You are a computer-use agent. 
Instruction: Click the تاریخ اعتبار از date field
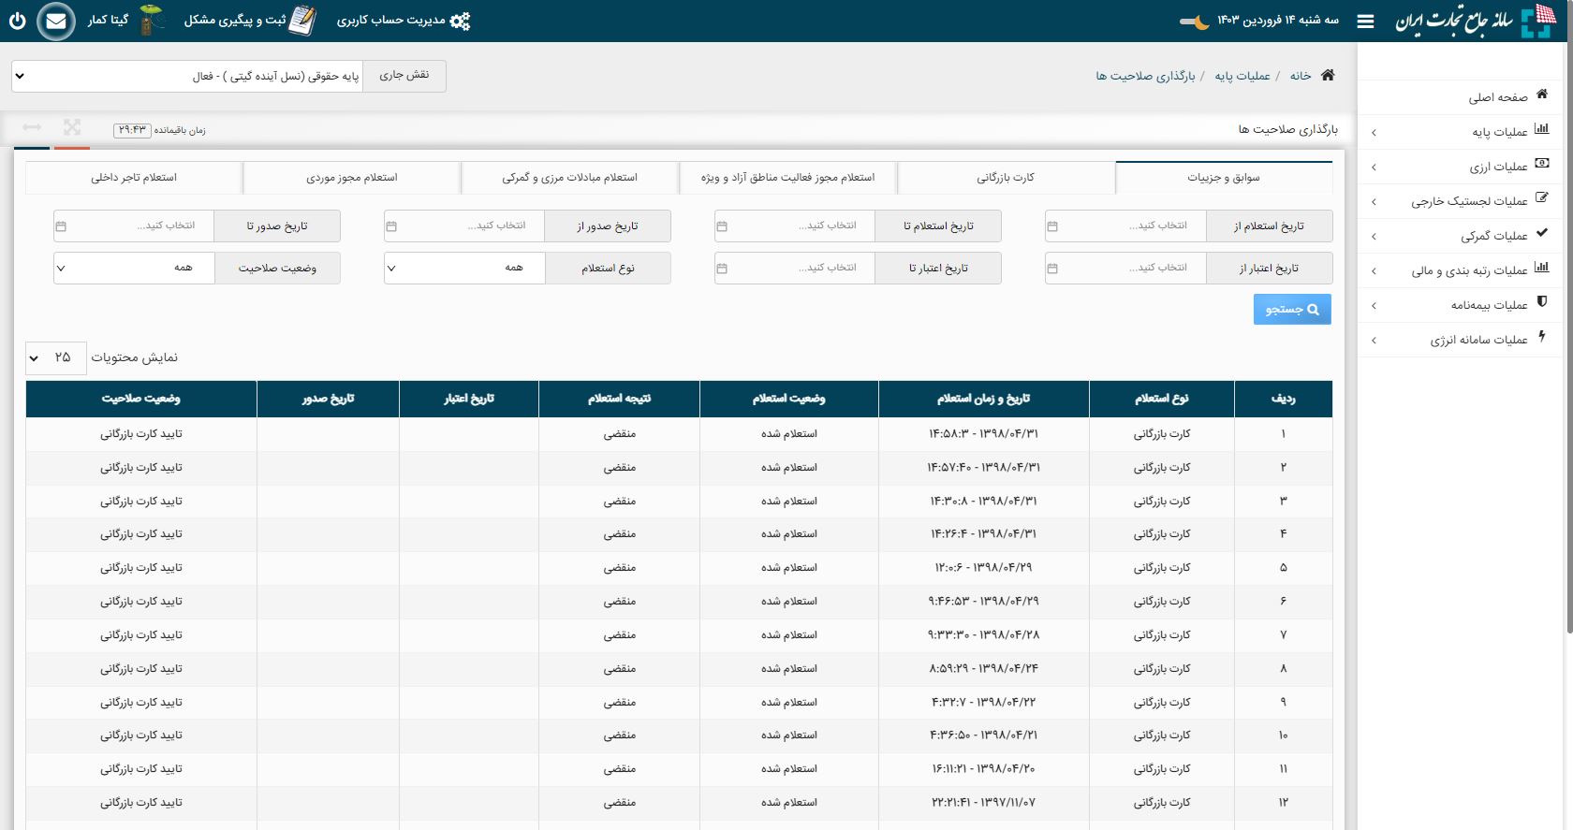1125,268
